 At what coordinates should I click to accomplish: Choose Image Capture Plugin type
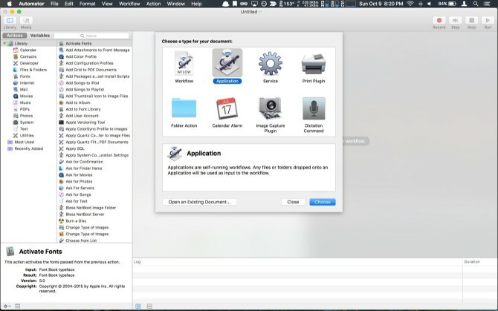(x=271, y=115)
